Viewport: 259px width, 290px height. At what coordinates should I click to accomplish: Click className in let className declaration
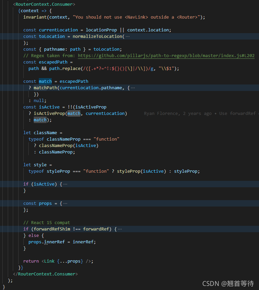[45, 133]
